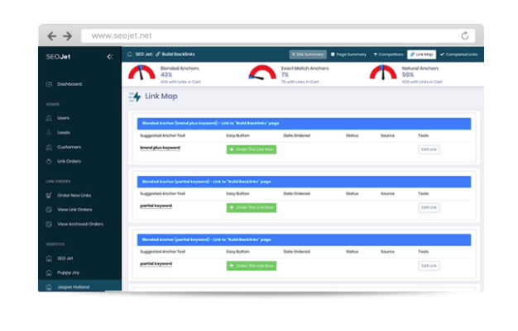518x331 pixels.
Task: Click the home icon in the breadcrumb
Action: tap(130, 54)
